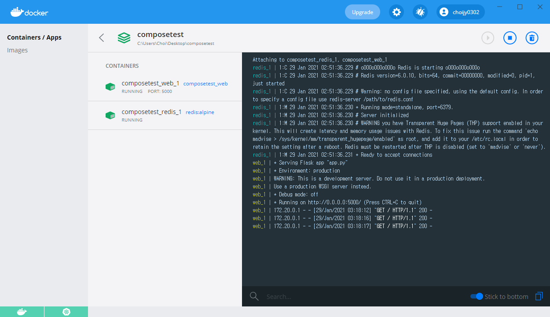Click the log search magnifier icon
The image size is (550, 317).
pos(254,296)
